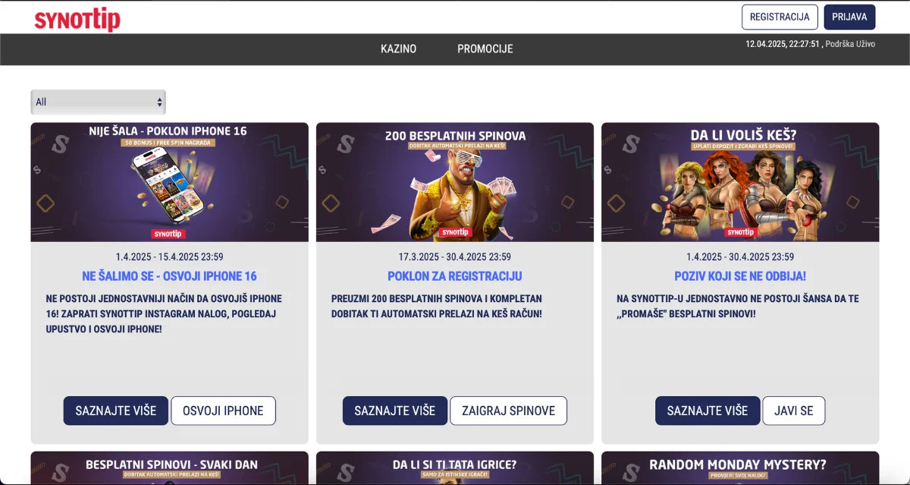Viewport: 910px width, 485px height.
Task: Open the POKLON ZA REGISTRACIJU title link
Action: 455,276
